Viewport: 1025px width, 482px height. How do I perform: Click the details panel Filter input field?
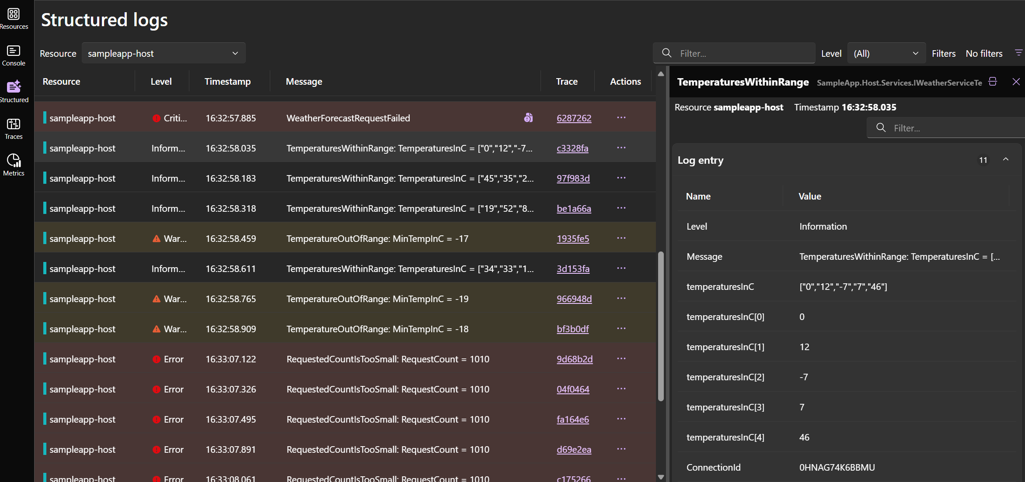[x=946, y=127]
